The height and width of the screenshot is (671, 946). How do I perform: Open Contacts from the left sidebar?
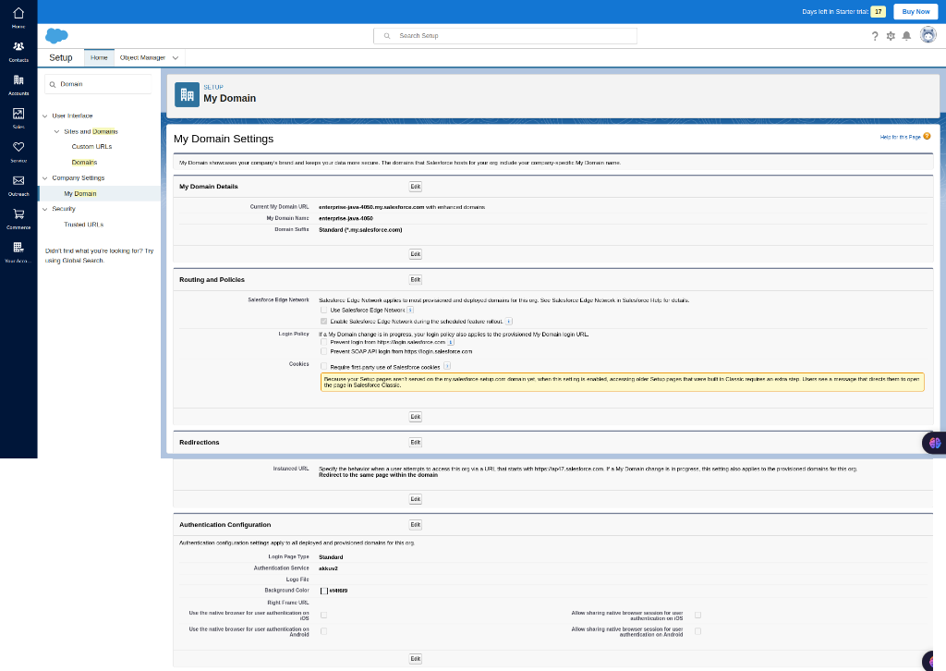tap(18, 47)
